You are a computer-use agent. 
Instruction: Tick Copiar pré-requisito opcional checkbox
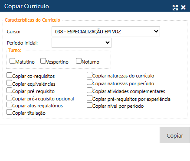pos(9,98)
